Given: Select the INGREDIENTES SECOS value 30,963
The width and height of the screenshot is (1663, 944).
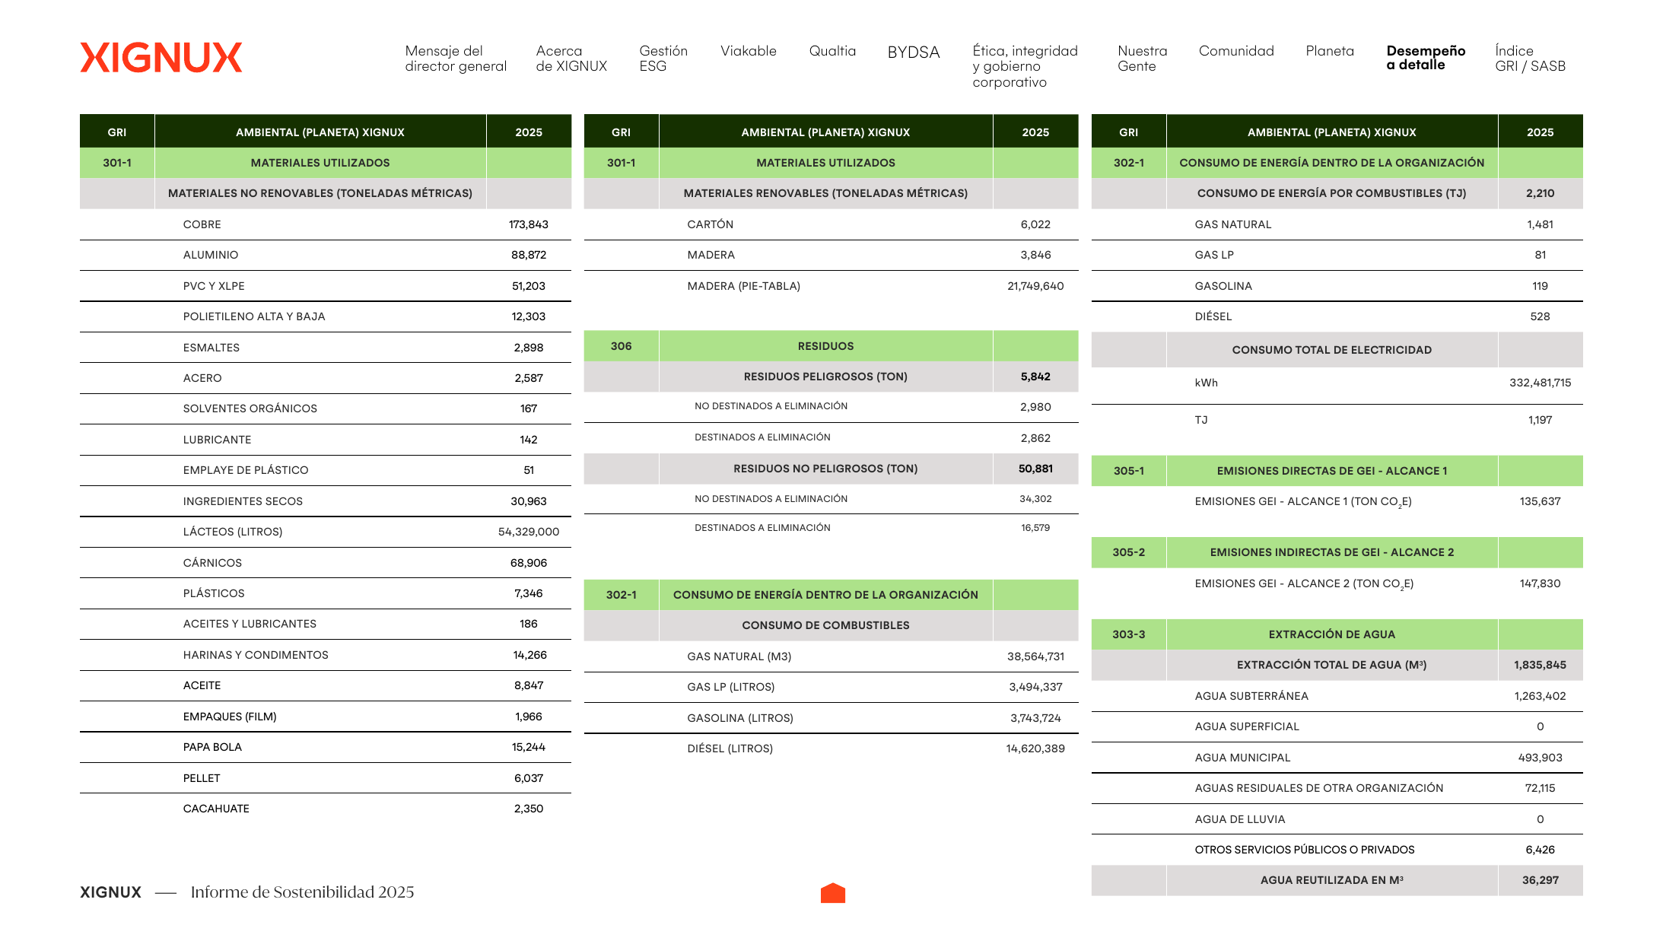Looking at the screenshot, I should 529,501.
